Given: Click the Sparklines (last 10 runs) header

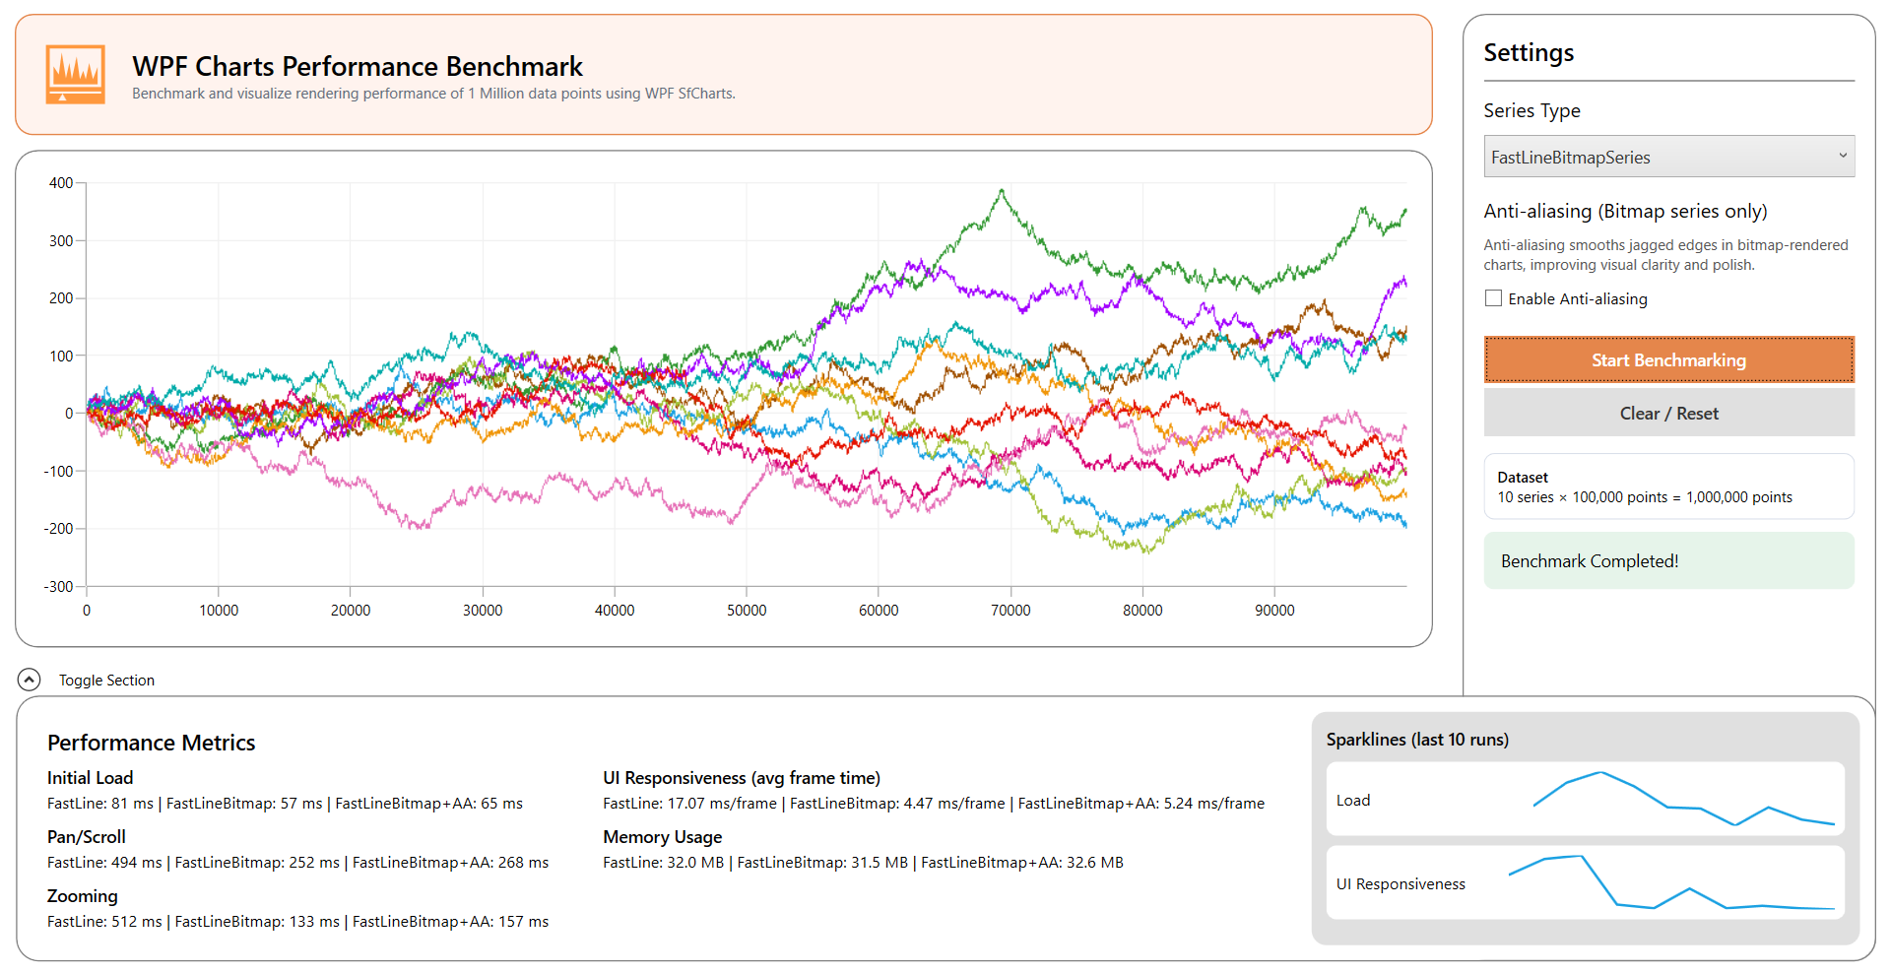Looking at the screenshot, I should coord(1417,739).
